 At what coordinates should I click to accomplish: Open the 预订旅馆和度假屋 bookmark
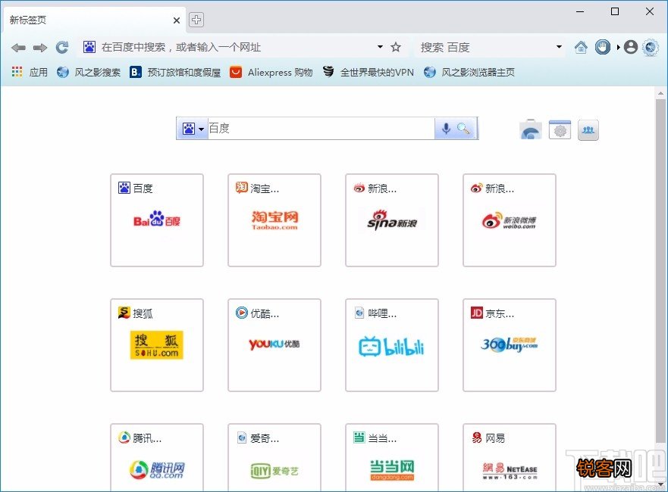tap(175, 73)
